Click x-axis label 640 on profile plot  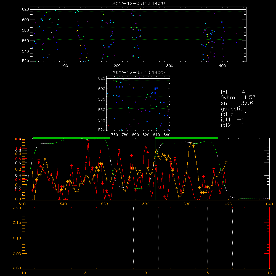(269, 204)
